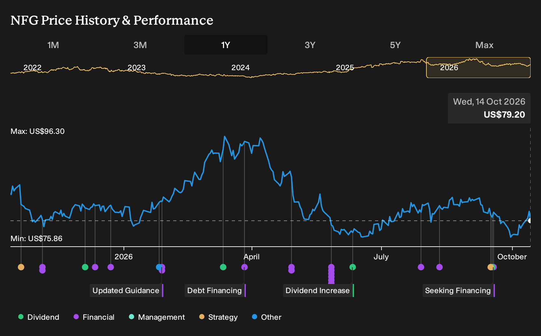
Task: Show the Max history range tab
Action: pyautogui.click(x=484, y=45)
